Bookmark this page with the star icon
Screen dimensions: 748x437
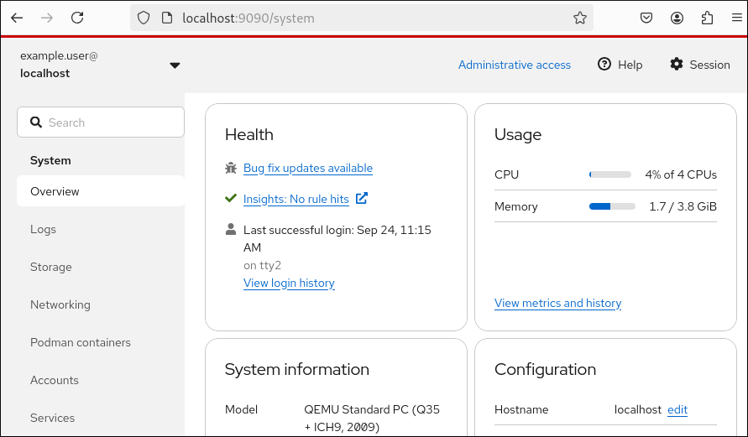tap(579, 18)
